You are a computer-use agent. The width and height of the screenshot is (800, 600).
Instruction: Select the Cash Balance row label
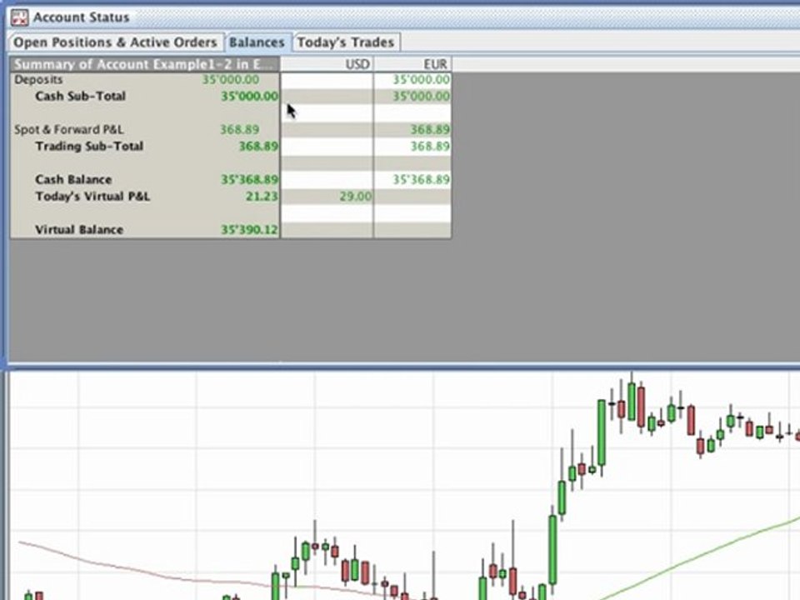[73, 180]
